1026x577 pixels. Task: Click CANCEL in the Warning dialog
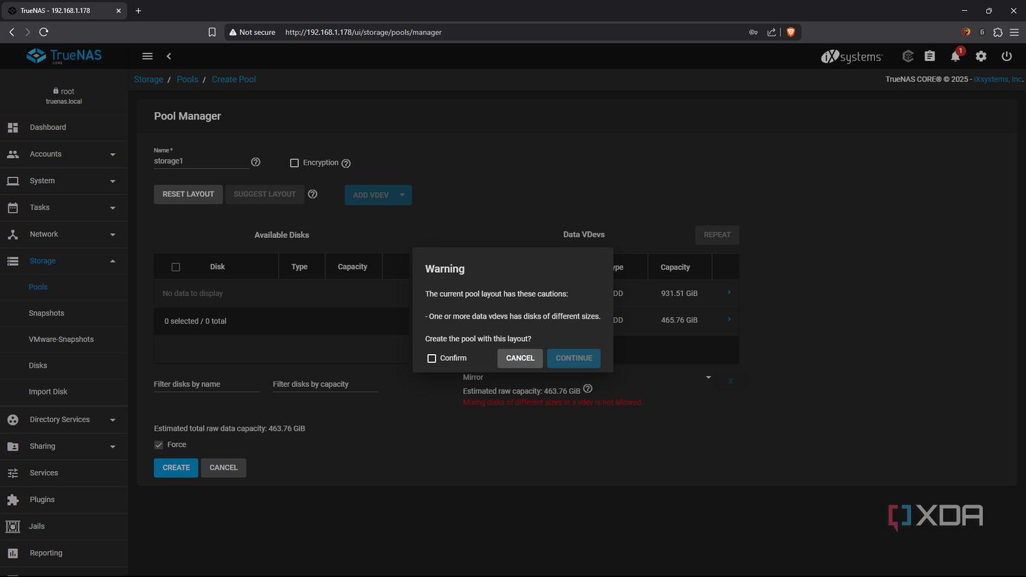pyautogui.click(x=520, y=358)
